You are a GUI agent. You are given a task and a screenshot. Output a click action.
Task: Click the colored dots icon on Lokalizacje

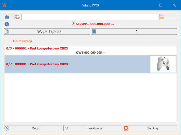(x=66, y=128)
